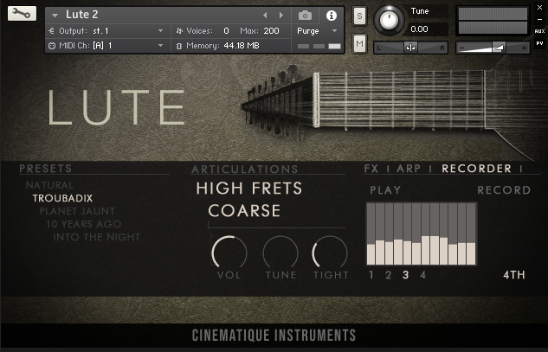548x352 pixels.
Task: Toggle the PV button
Action: click(539, 43)
